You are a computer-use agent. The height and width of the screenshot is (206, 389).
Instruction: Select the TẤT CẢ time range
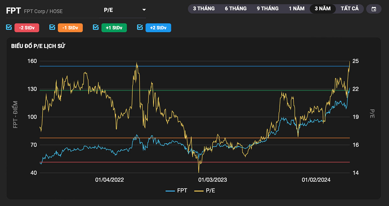pyautogui.click(x=349, y=9)
